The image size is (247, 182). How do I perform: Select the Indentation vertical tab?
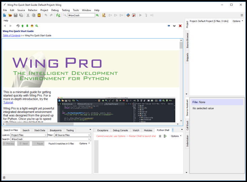click(187, 141)
